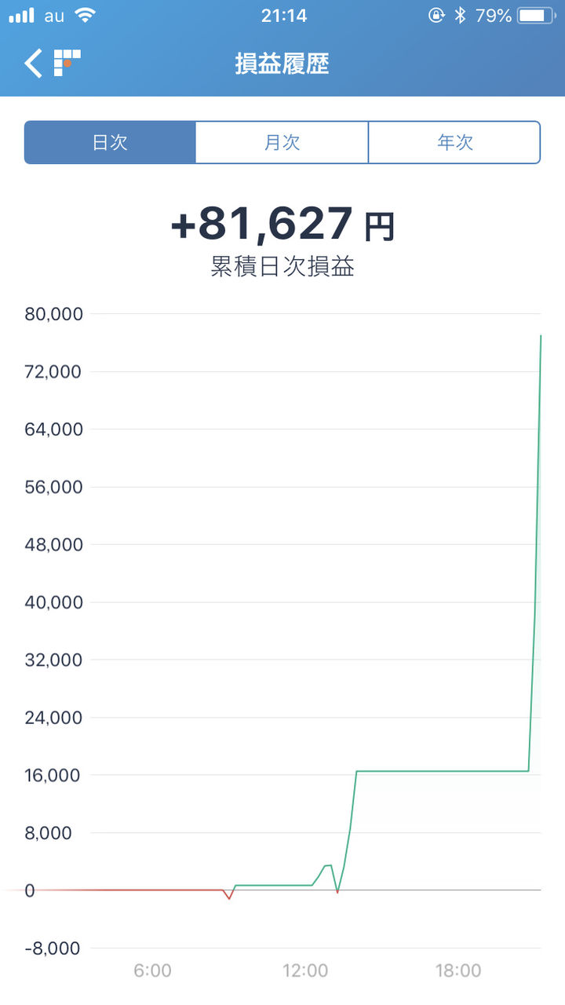The height and width of the screenshot is (1005, 565).
Task: Tap the Wi-Fi status icon
Action: click(x=85, y=15)
